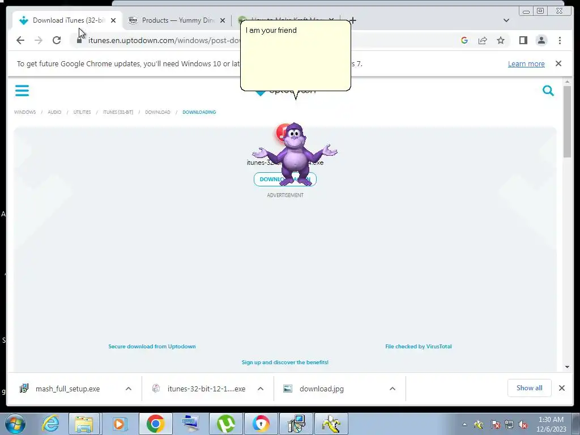Click the on-screen keyboard taskbar icon
Viewport: 580px width, 435px height.
point(190,424)
